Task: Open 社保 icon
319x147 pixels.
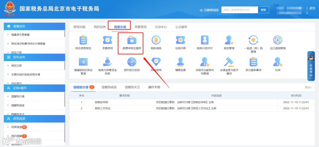Action: [x=278, y=62]
